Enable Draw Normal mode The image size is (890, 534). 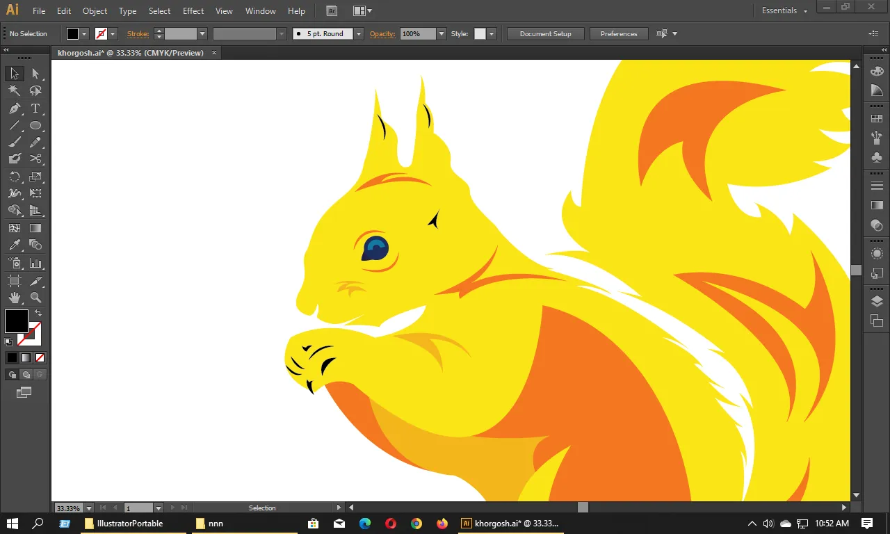(x=12, y=375)
